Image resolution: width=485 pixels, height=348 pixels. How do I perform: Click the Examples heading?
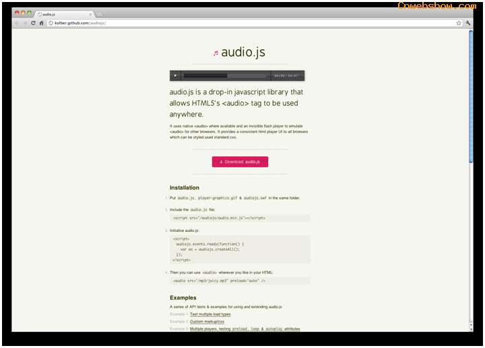pyautogui.click(x=183, y=297)
